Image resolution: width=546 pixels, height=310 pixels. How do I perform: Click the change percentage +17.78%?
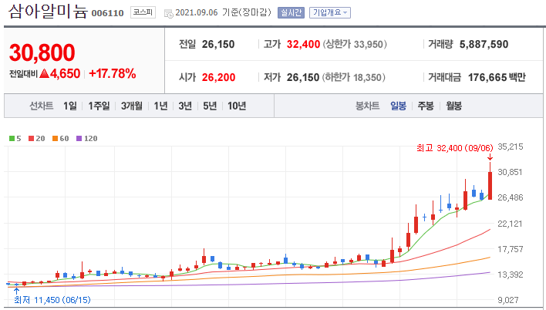113,73
